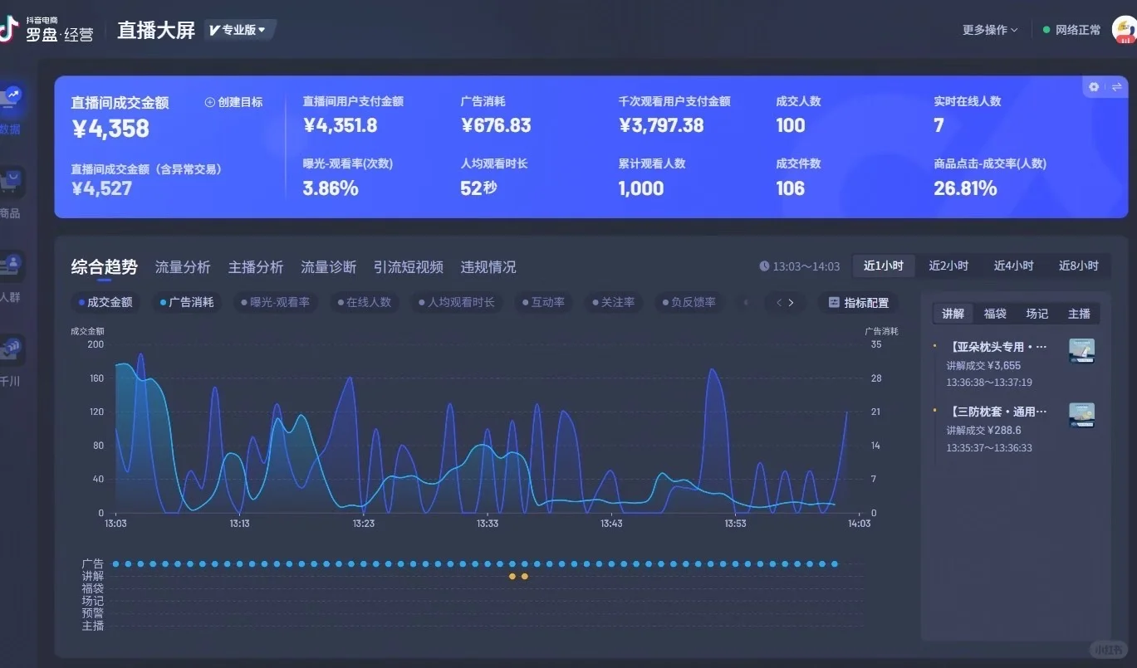The height and width of the screenshot is (668, 1137).
Task: Open the 专业版 dropdown
Action: point(239,29)
